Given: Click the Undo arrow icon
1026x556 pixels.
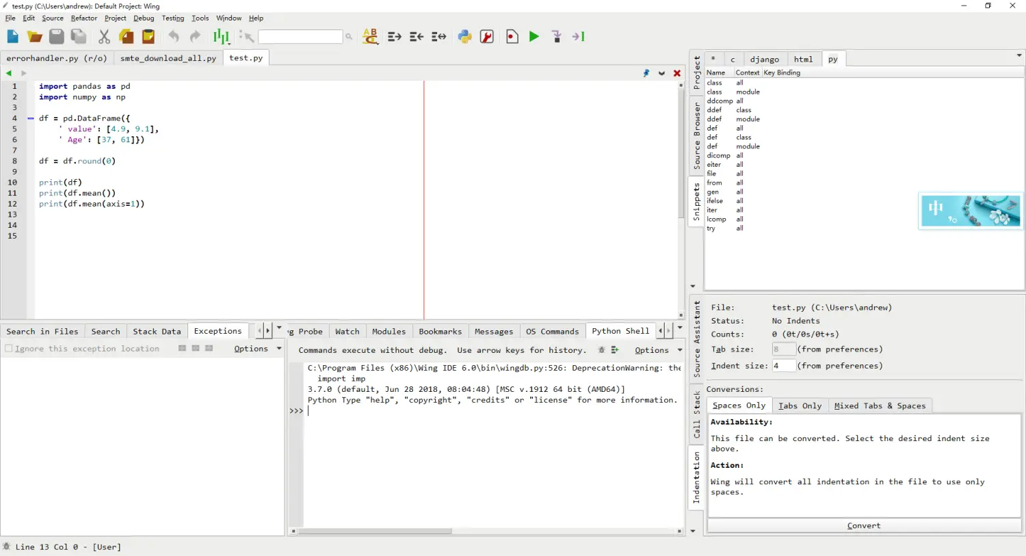Looking at the screenshot, I should tap(174, 37).
